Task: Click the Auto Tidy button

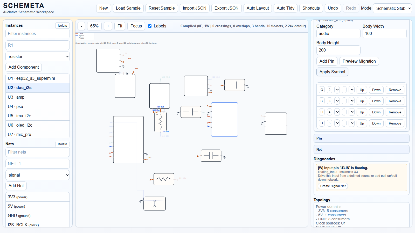Action: 285,8
